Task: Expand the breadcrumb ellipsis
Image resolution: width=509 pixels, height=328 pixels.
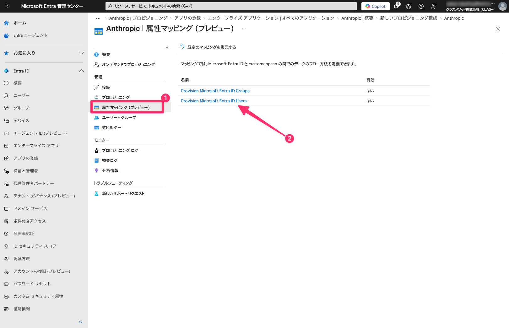Action: pyautogui.click(x=98, y=18)
